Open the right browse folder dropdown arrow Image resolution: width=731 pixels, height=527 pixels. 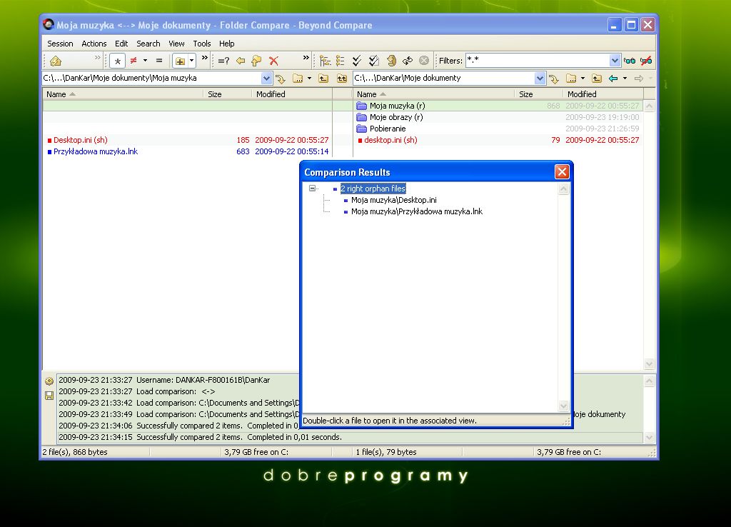583,79
